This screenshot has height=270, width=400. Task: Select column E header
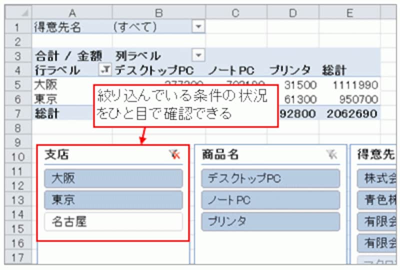(349, 12)
